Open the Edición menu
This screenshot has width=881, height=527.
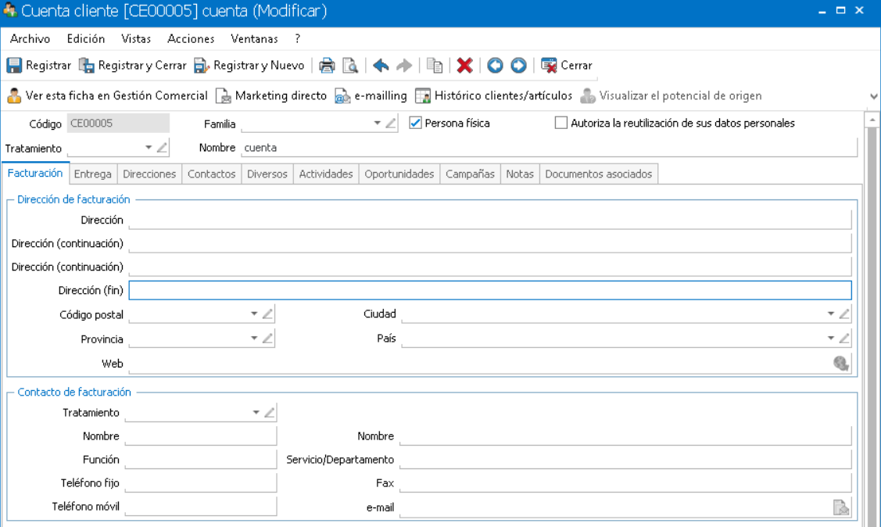(x=86, y=39)
